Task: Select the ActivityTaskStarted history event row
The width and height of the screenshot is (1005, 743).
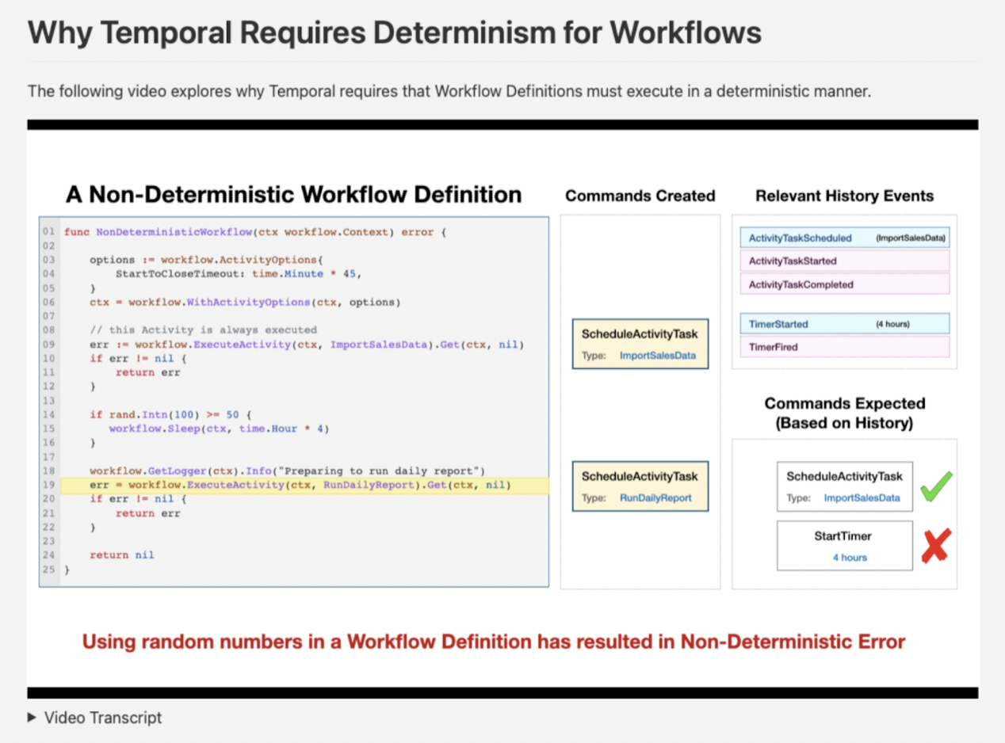Action: coord(844,261)
